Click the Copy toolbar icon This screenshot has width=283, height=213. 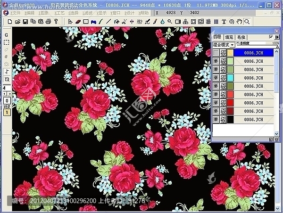pos(33,22)
